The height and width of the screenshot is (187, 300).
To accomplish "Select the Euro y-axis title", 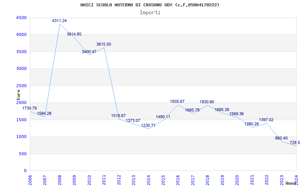I will (x=18, y=95).
